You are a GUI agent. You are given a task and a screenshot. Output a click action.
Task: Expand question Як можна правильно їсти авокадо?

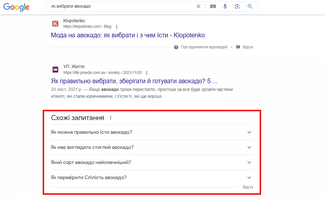pos(152,132)
